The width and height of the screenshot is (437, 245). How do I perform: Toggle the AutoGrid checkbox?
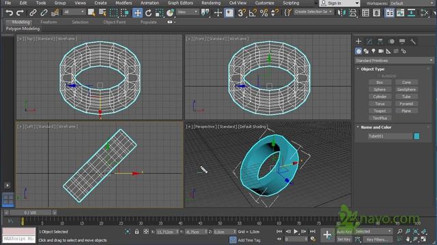[379, 76]
